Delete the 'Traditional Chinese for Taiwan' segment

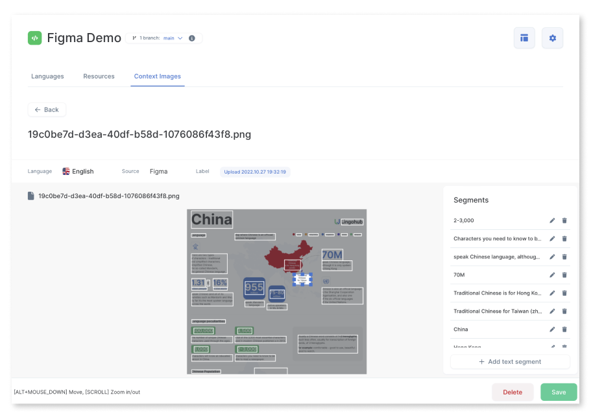(564, 311)
